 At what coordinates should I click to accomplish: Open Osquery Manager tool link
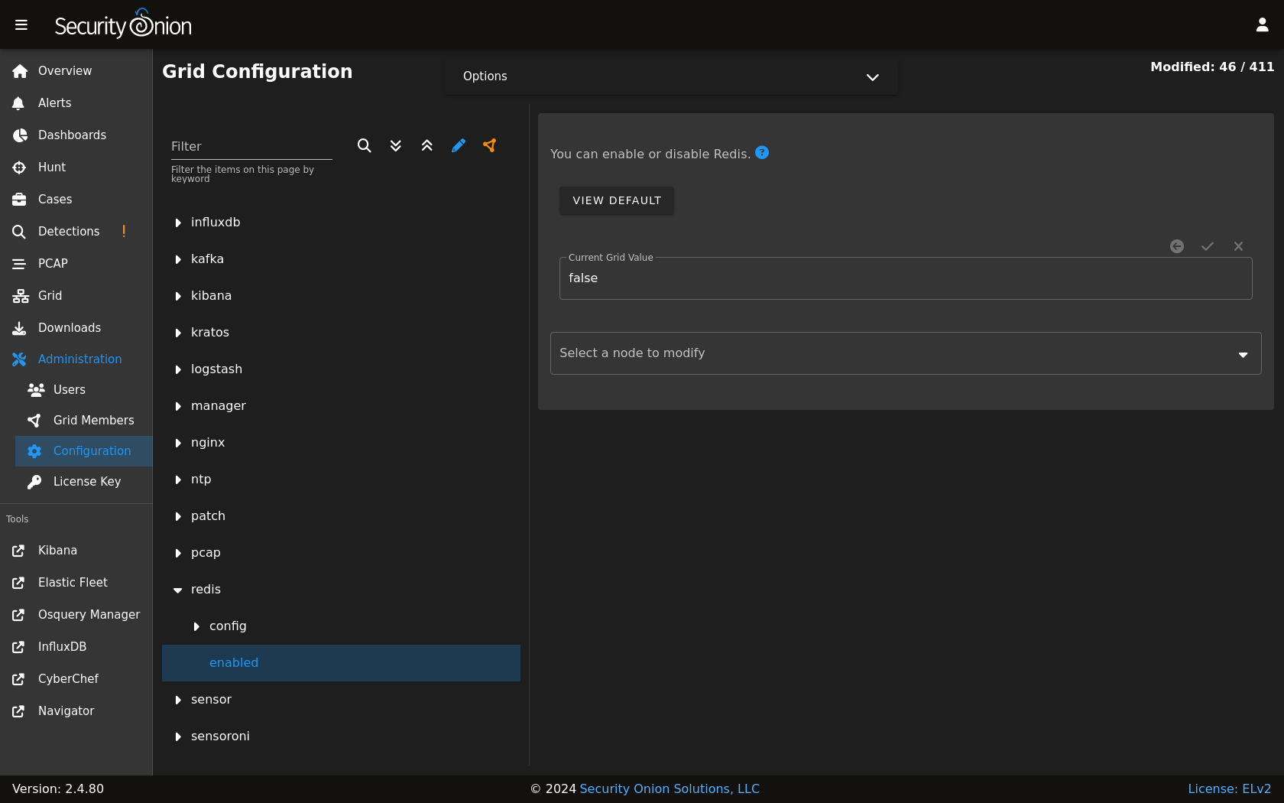tap(76, 615)
